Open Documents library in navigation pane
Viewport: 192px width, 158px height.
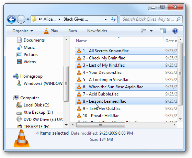point(31,40)
